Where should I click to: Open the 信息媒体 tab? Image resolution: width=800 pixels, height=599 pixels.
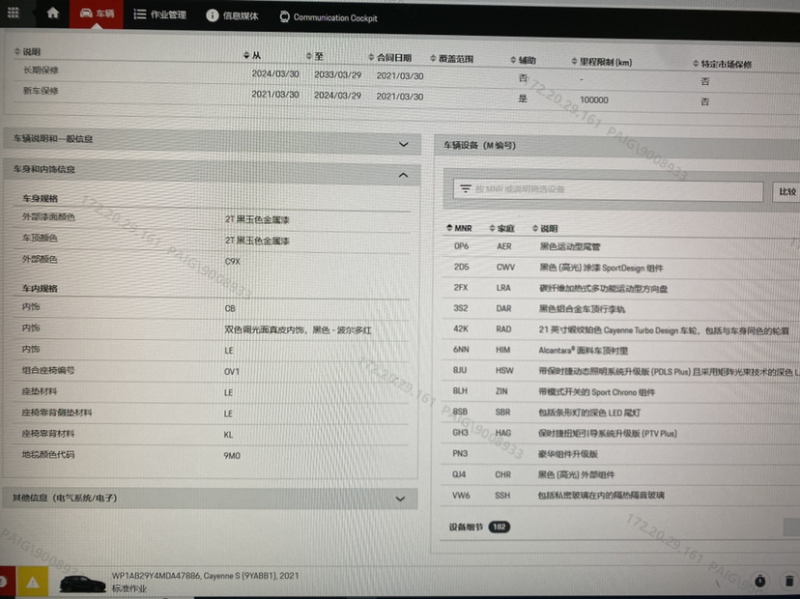click(232, 15)
